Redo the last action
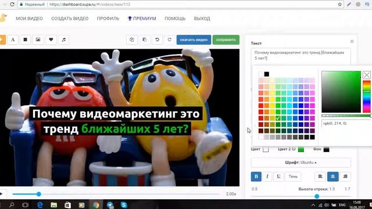This screenshot has width=372, height=209. click(x=169, y=39)
